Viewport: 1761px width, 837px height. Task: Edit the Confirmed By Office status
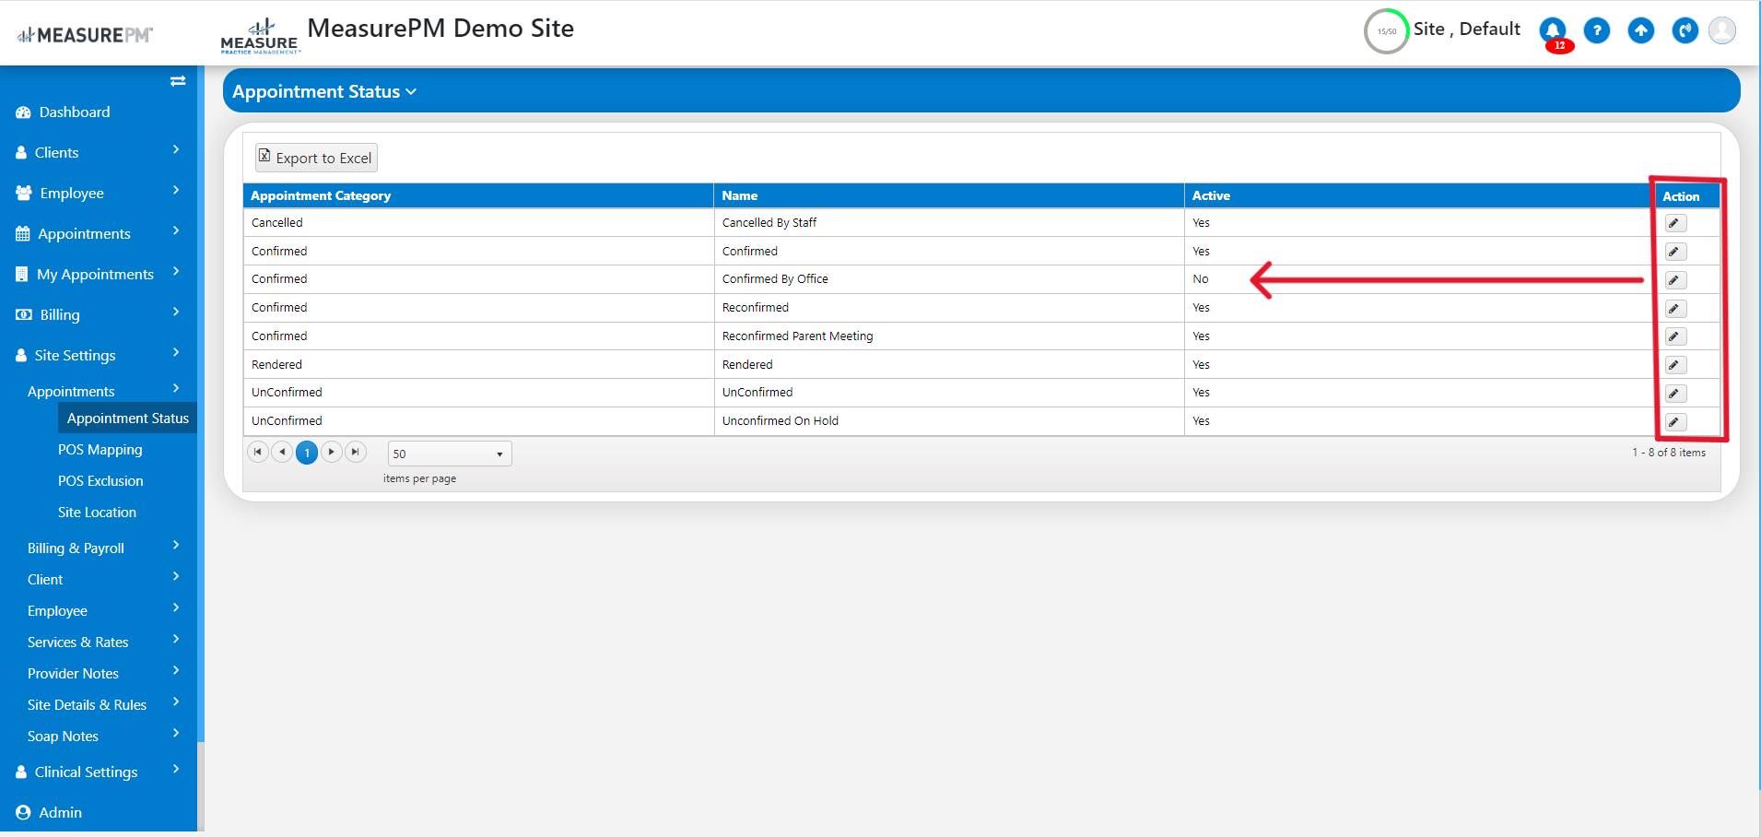click(1674, 280)
